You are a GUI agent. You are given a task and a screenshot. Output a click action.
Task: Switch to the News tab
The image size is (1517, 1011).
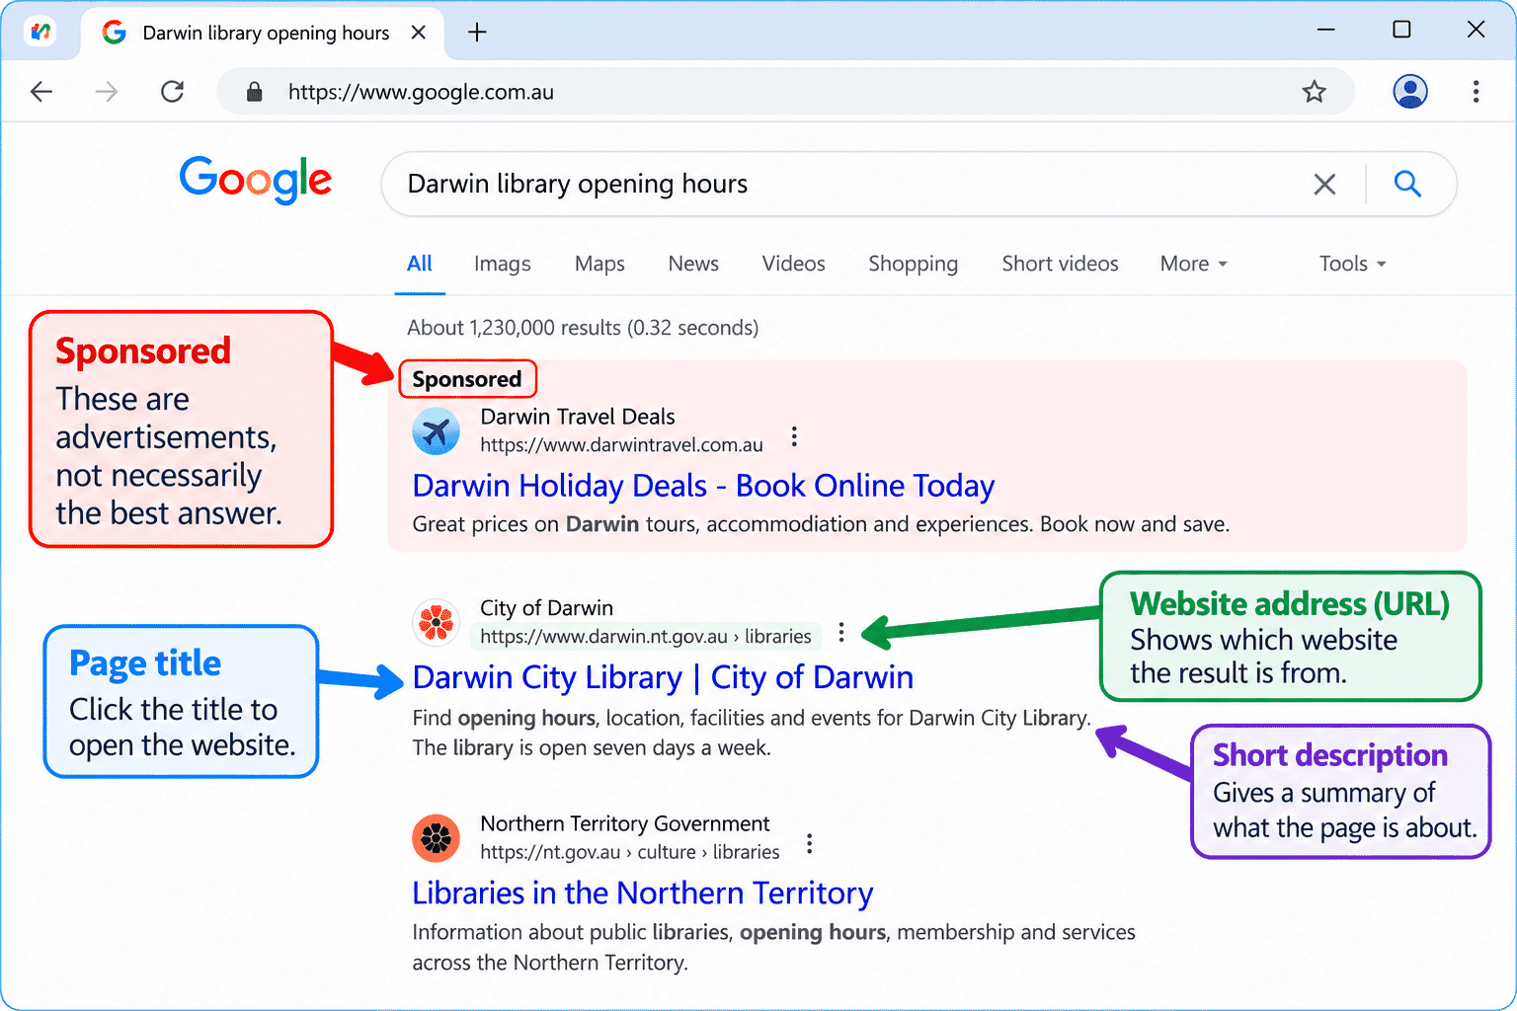coord(693,264)
